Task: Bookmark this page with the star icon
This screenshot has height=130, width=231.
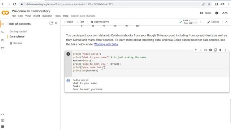Action: pos(209,4)
